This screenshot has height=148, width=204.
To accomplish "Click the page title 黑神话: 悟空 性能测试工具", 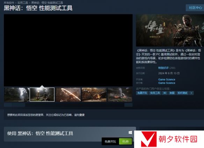I will 38,8.
